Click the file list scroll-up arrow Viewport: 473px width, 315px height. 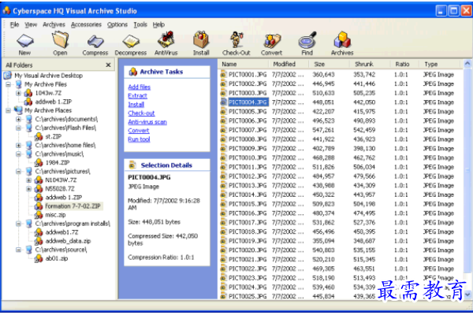pos(467,63)
